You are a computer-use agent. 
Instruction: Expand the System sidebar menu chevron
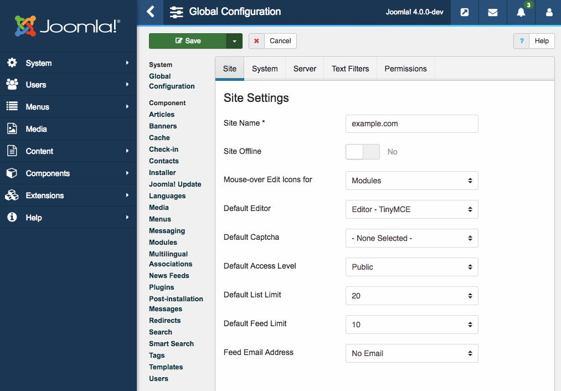pos(126,63)
